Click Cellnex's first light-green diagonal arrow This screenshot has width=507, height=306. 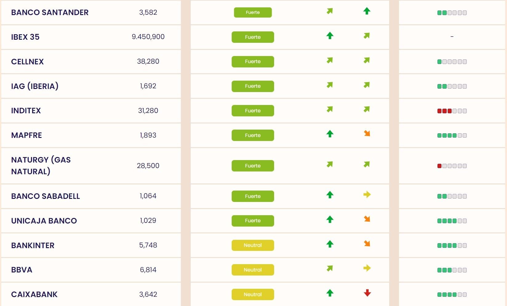(x=330, y=60)
